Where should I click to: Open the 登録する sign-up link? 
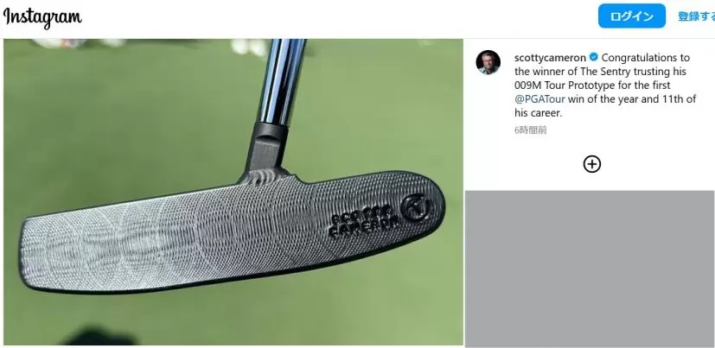tap(696, 16)
